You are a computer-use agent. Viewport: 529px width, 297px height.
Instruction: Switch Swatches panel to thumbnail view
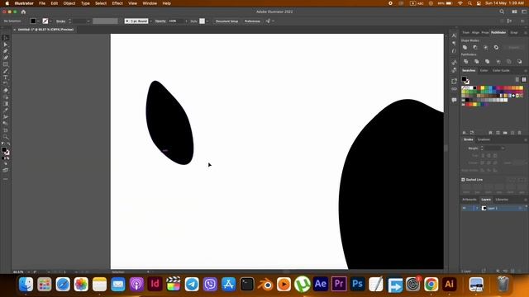tap(523, 79)
